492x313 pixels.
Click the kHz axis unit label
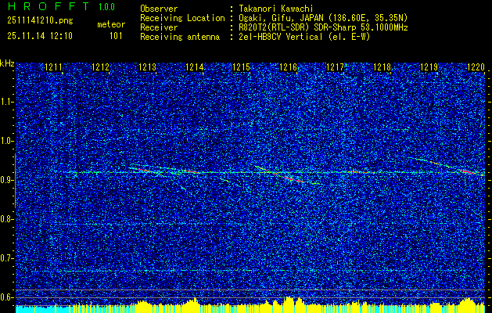pos(7,63)
